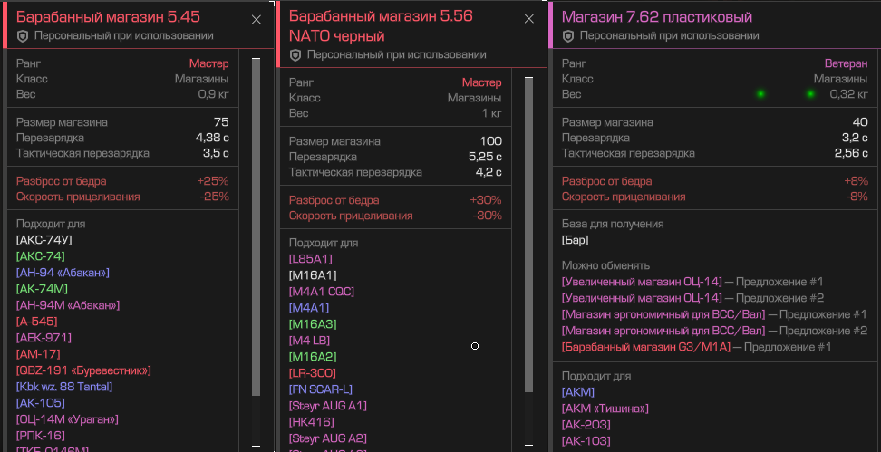Click the tactical reload value 2,56 с

851,153
